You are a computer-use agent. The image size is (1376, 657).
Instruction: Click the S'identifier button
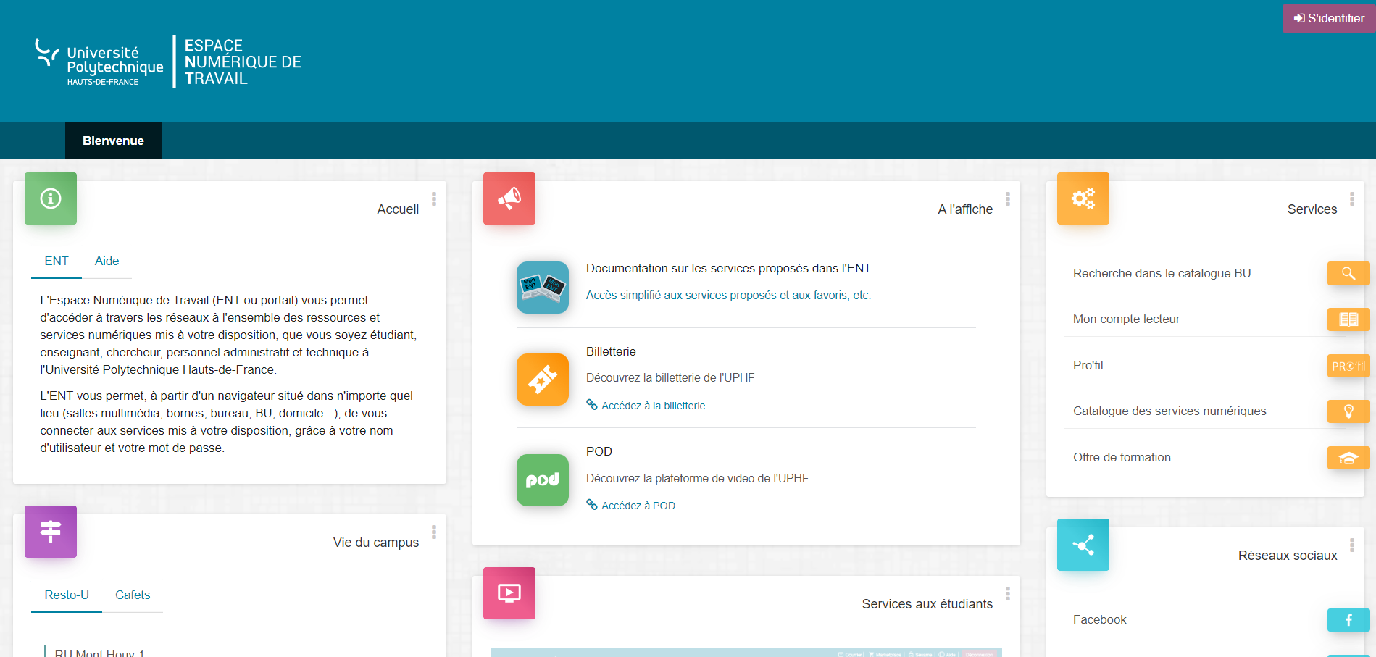point(1328,17)
